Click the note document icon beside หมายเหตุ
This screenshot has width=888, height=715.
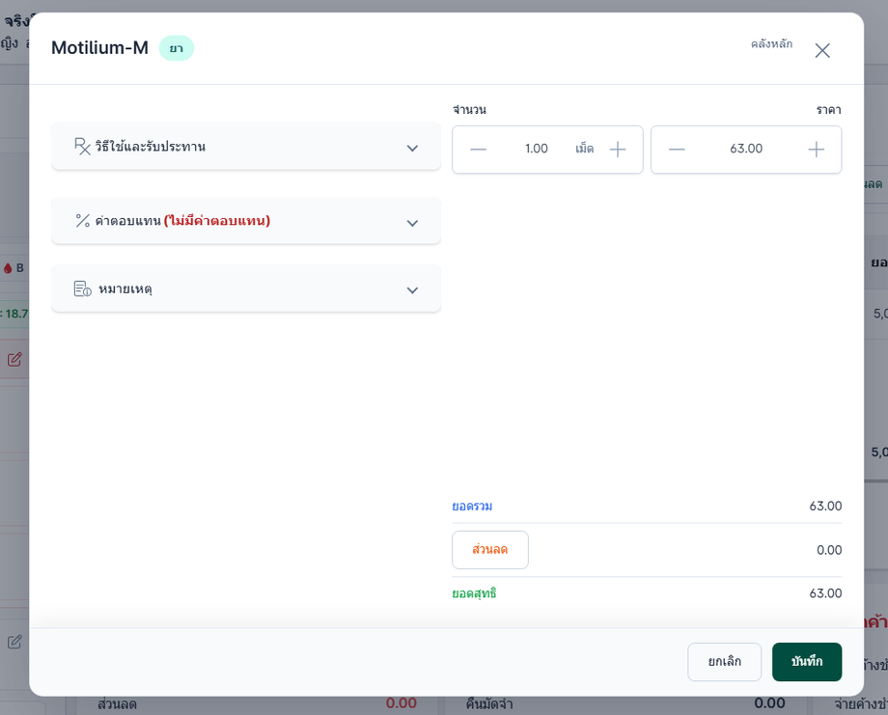click(x=83, y=289)
